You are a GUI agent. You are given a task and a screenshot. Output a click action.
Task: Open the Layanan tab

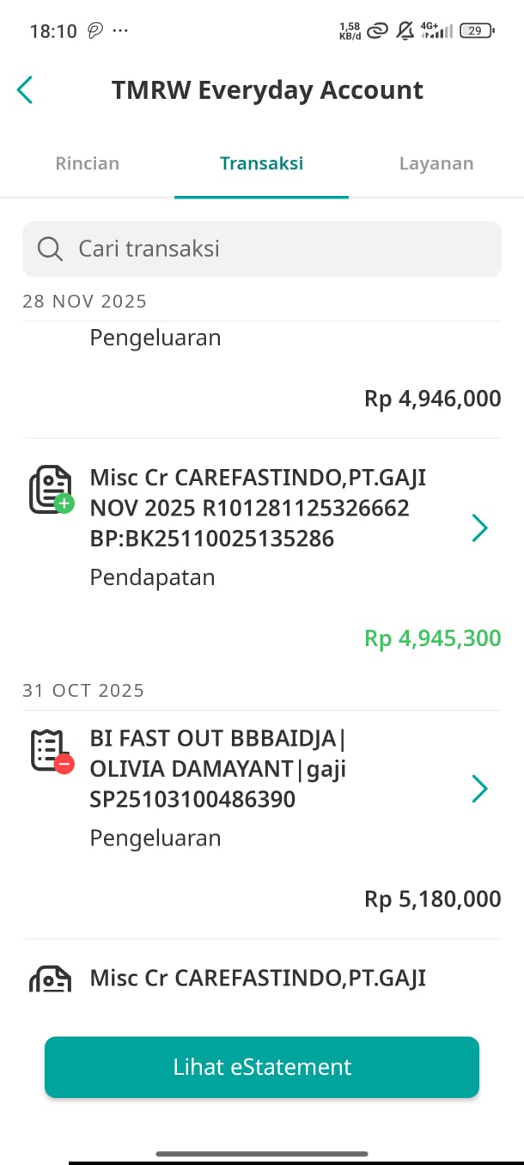pyautogui.click(x=436, y=163)
